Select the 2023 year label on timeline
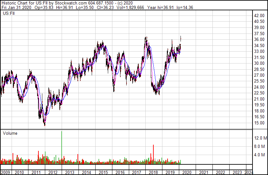The image size is (268, 175). click(x=237, y=172)
